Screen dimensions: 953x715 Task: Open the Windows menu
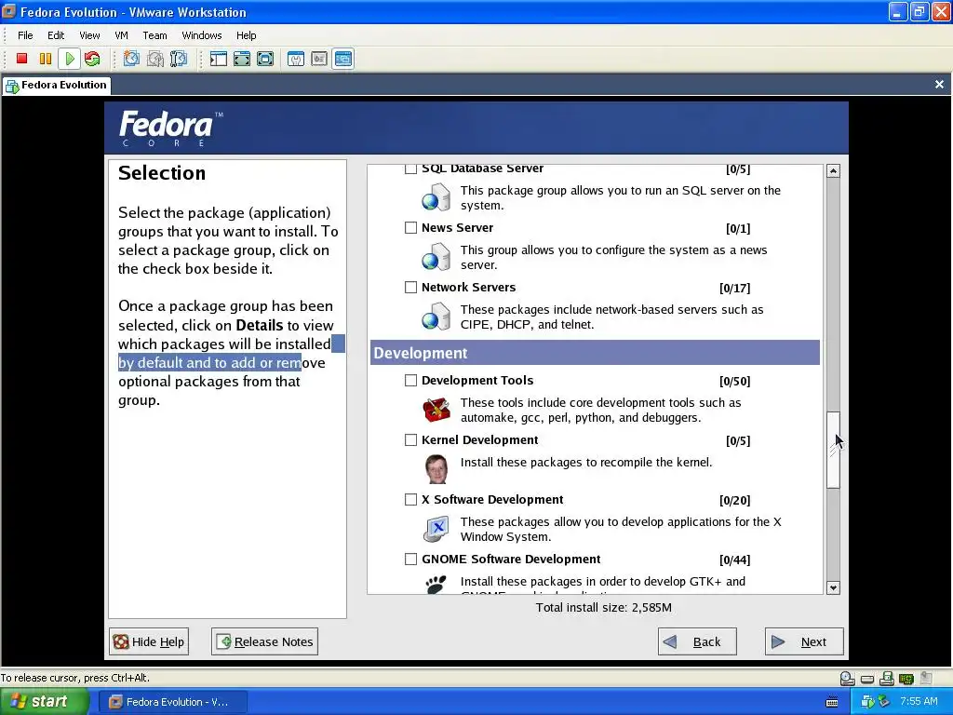(x=202, y=35)
